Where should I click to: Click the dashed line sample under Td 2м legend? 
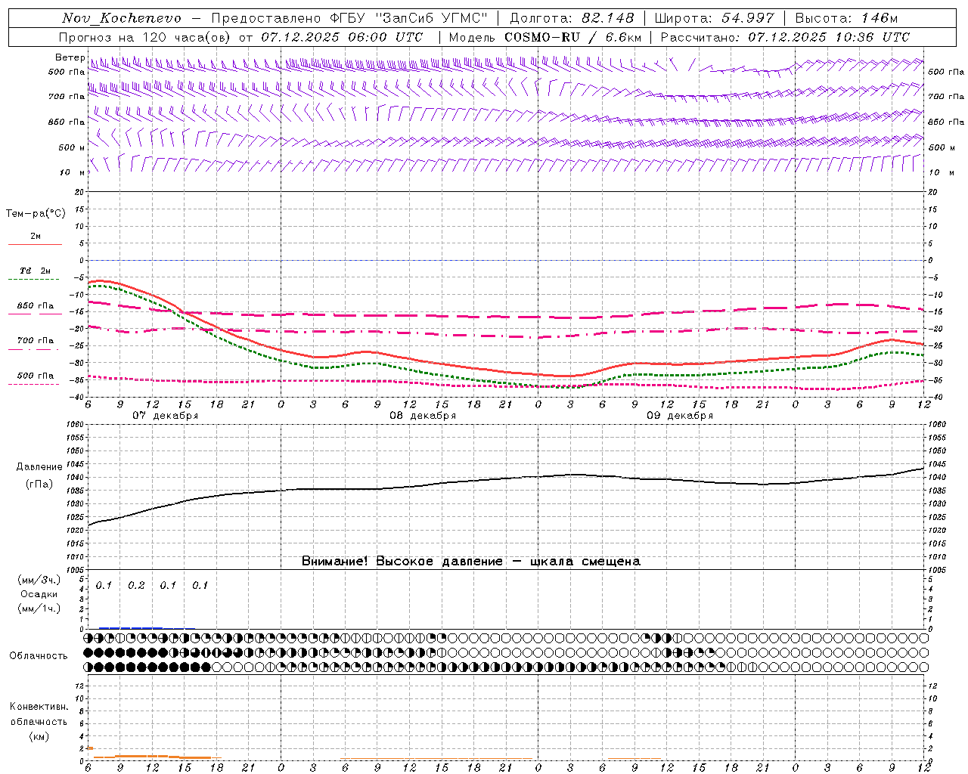click(33, 280)
